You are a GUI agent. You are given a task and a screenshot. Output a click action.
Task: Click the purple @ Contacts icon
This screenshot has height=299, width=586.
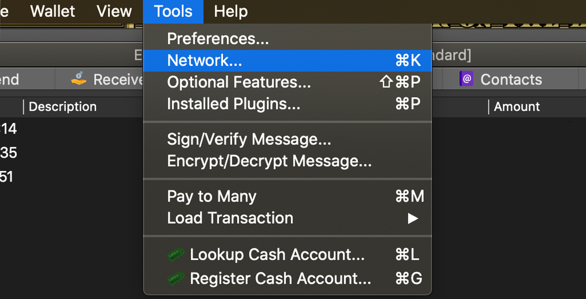click(x=466, y=79)
